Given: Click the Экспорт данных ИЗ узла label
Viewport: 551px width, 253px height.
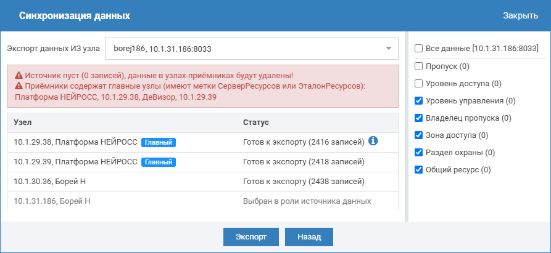Looking at the screenshot, I should (54, 49).
